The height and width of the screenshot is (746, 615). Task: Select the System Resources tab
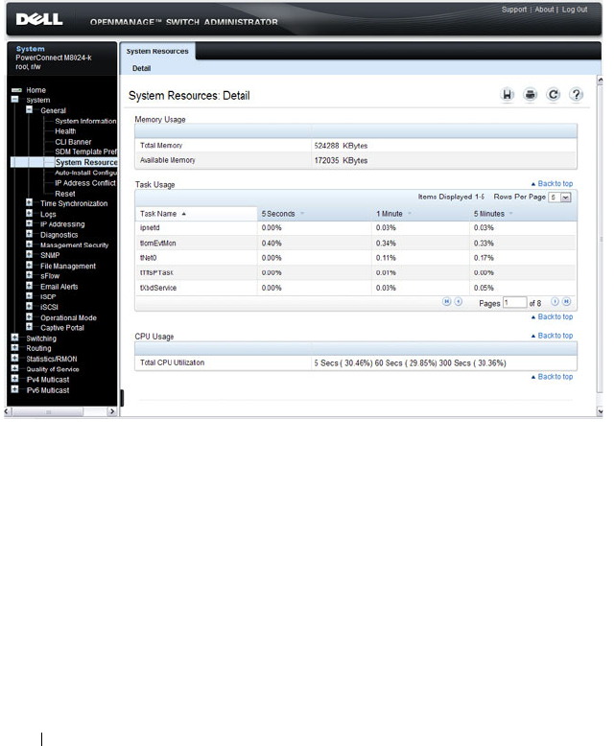[x=157, y=51]
